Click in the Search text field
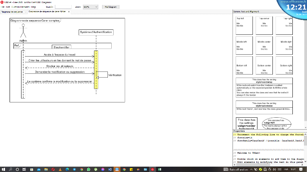Viewport: 307px width, 172px height. pos(63,7)
